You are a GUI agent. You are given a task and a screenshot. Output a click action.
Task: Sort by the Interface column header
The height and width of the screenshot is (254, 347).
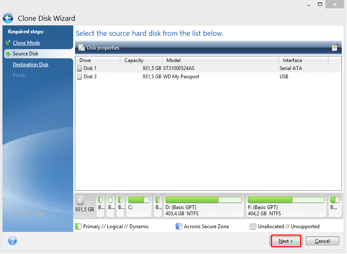pyautogui.click(x=303, y=60)
